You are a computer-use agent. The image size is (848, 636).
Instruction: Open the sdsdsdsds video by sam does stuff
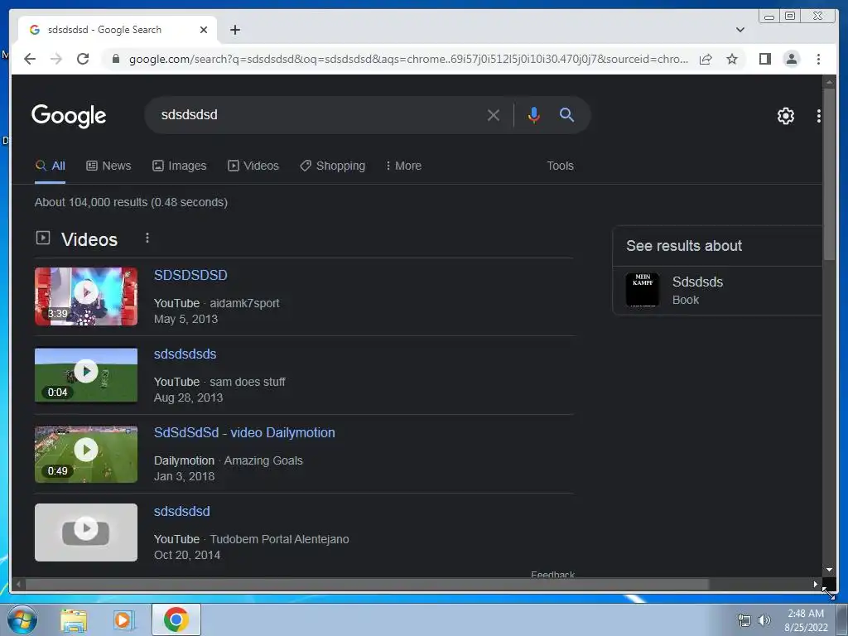[x=185, y=354]
